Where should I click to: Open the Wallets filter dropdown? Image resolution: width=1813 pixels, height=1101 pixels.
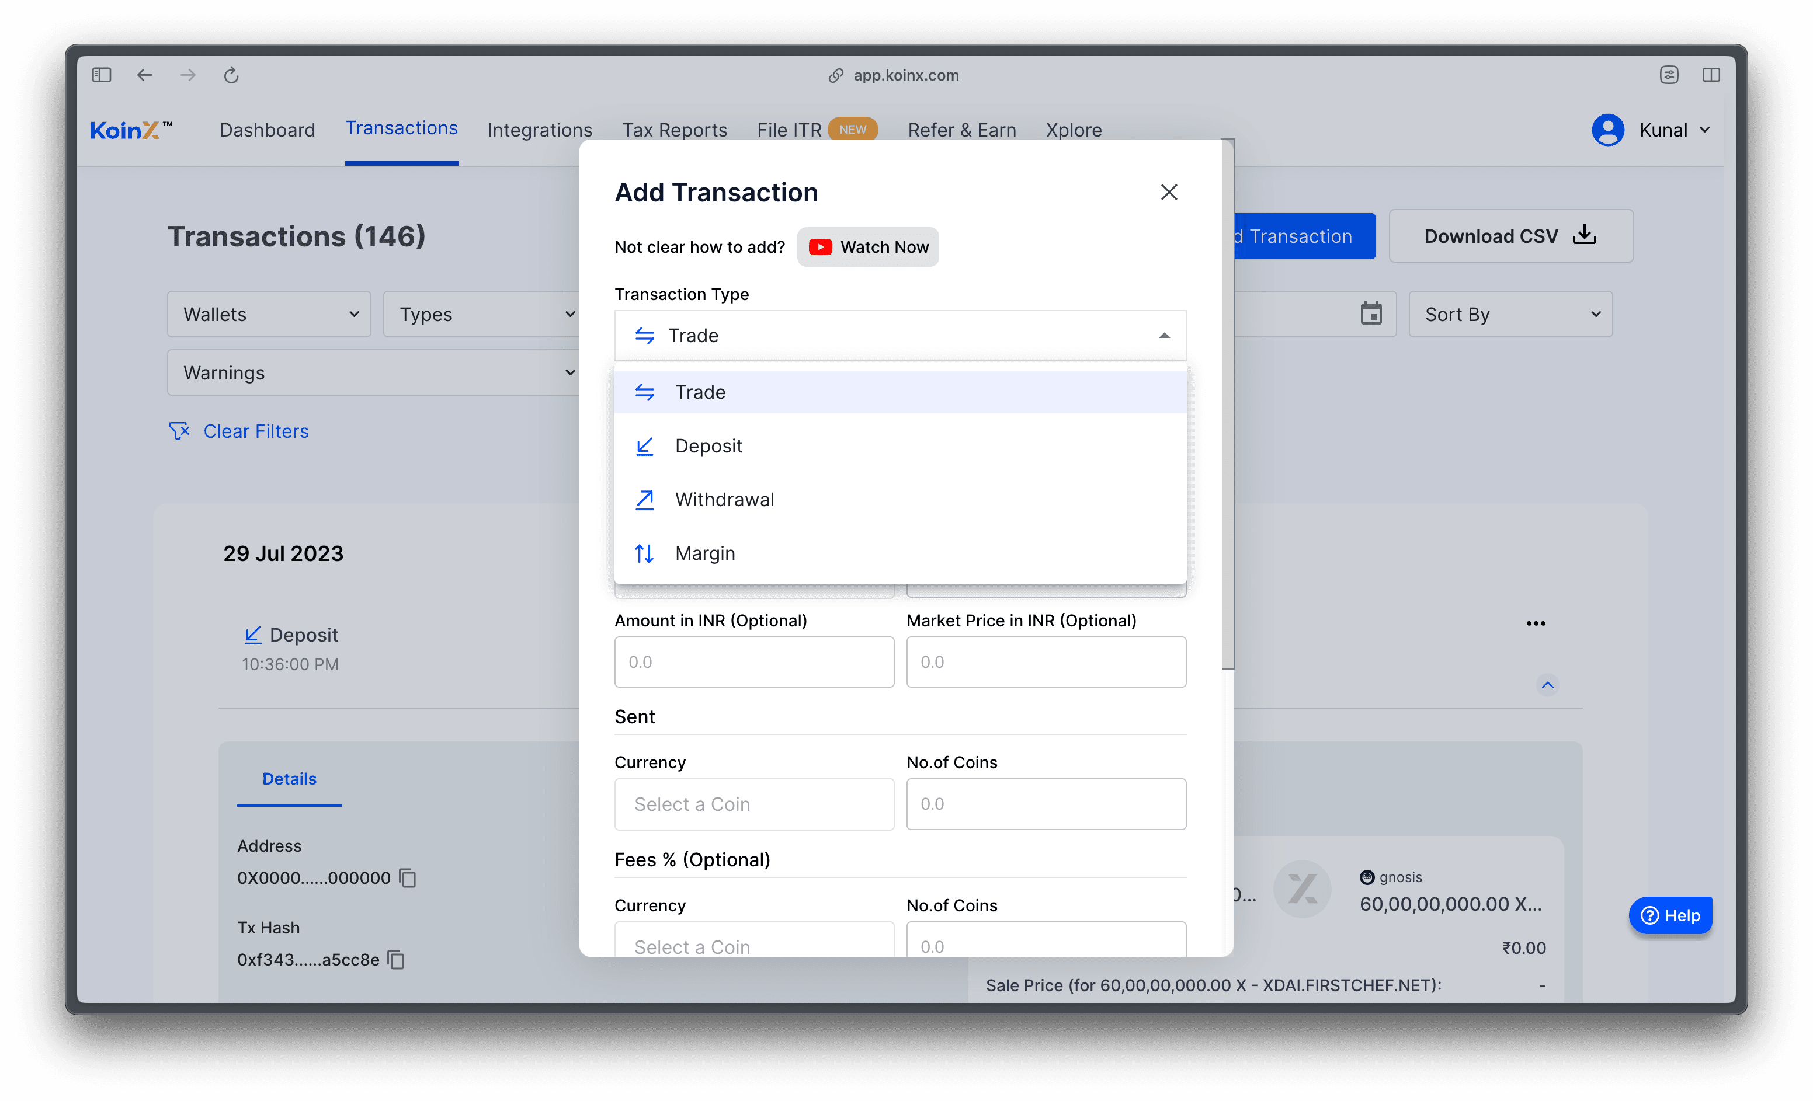tap(269, 314)
